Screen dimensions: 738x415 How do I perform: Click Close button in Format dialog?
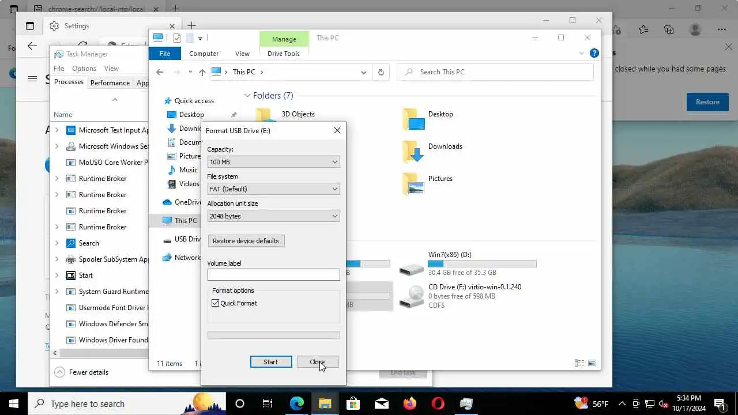[x=318, y=362]
